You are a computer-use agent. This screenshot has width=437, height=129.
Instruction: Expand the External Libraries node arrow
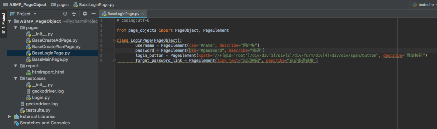coord(9,117)
